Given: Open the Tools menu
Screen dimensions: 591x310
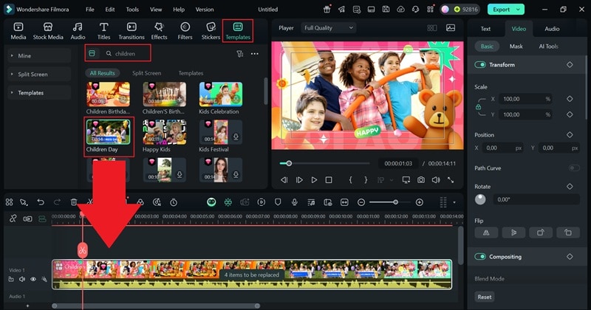Looking at the screenshot, I should 132,10.
